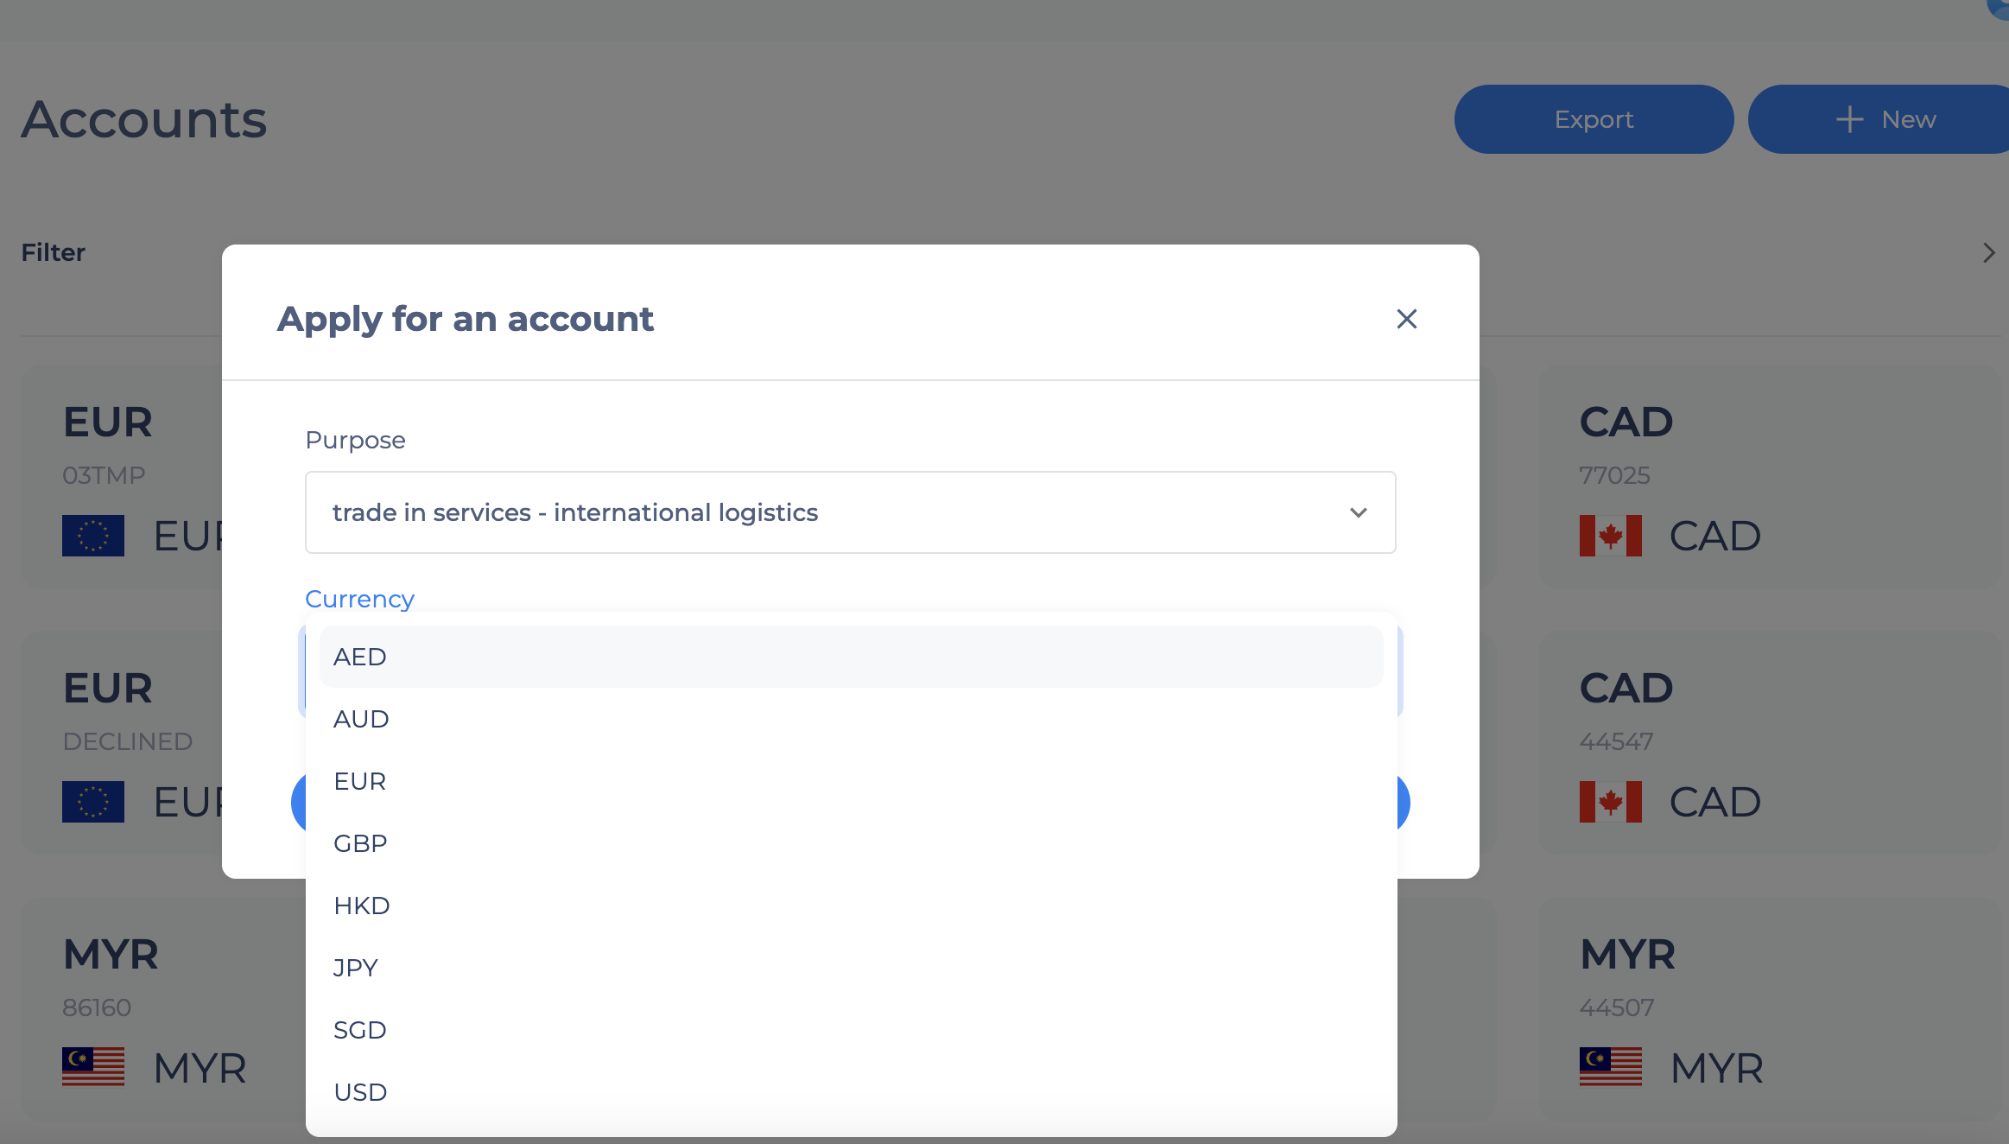Open the Purpose dropdown
This screenshot has width=2009, height=1144.
point(850,512)
